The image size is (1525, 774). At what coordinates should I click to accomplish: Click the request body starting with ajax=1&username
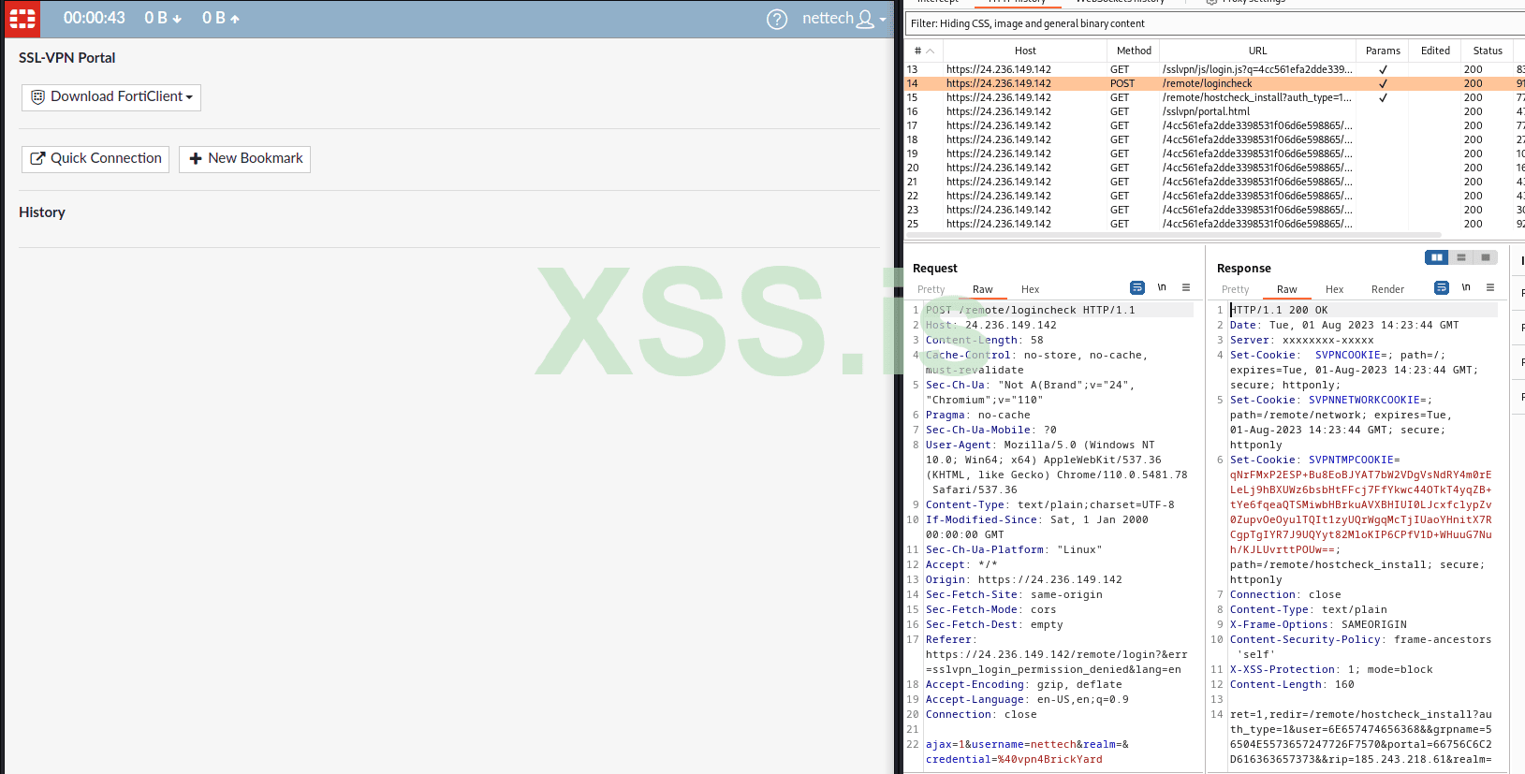tap(1027, 752)
